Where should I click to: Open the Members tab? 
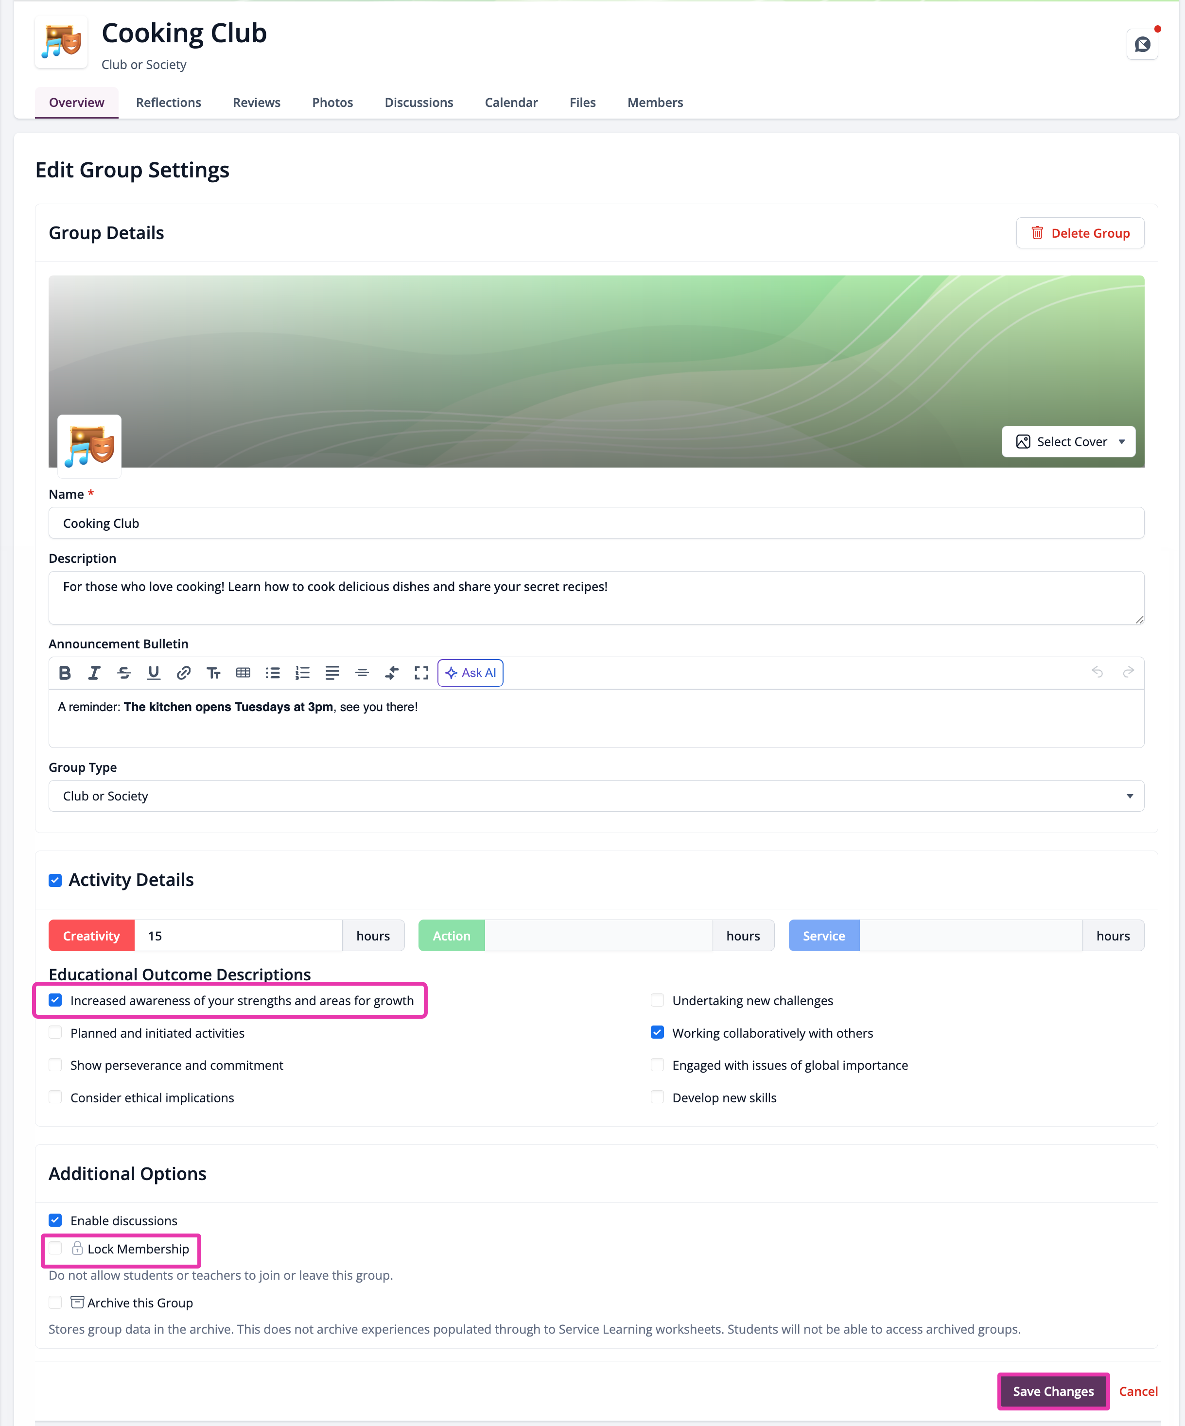[655, 103]
